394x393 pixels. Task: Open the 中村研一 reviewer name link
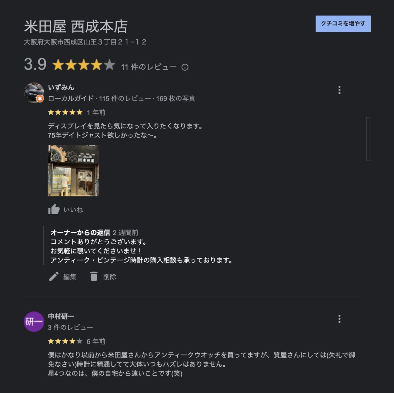coord(61,316)
